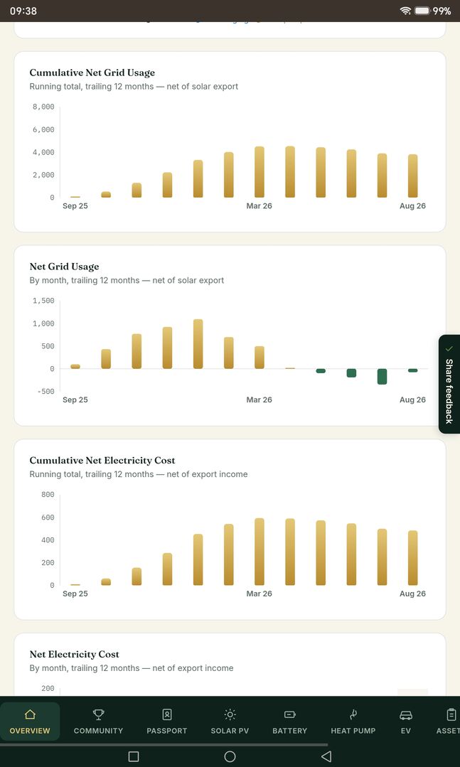Select the Aug 26 bar in Cumulative Net Electricity Cost

pyautogui.click(x=412, y=557)
